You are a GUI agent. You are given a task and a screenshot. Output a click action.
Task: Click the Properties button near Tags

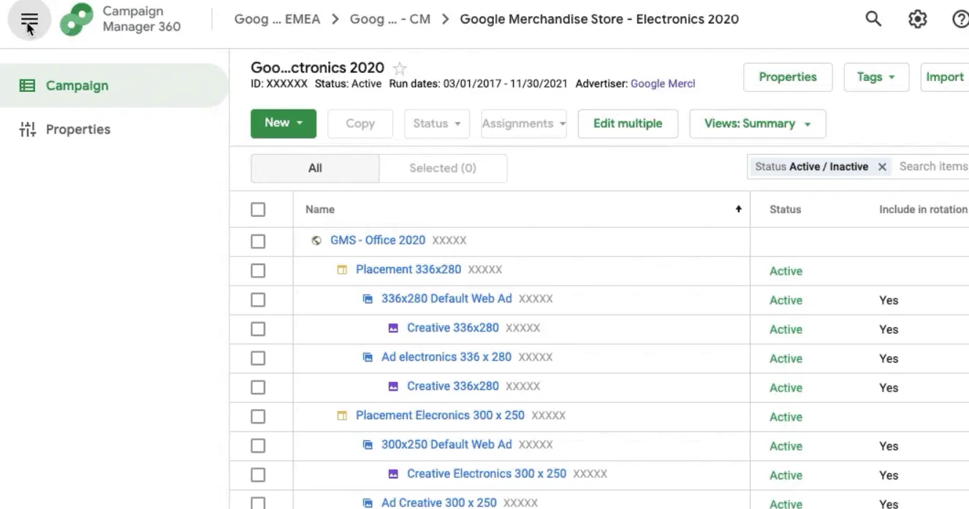[788, 77]
